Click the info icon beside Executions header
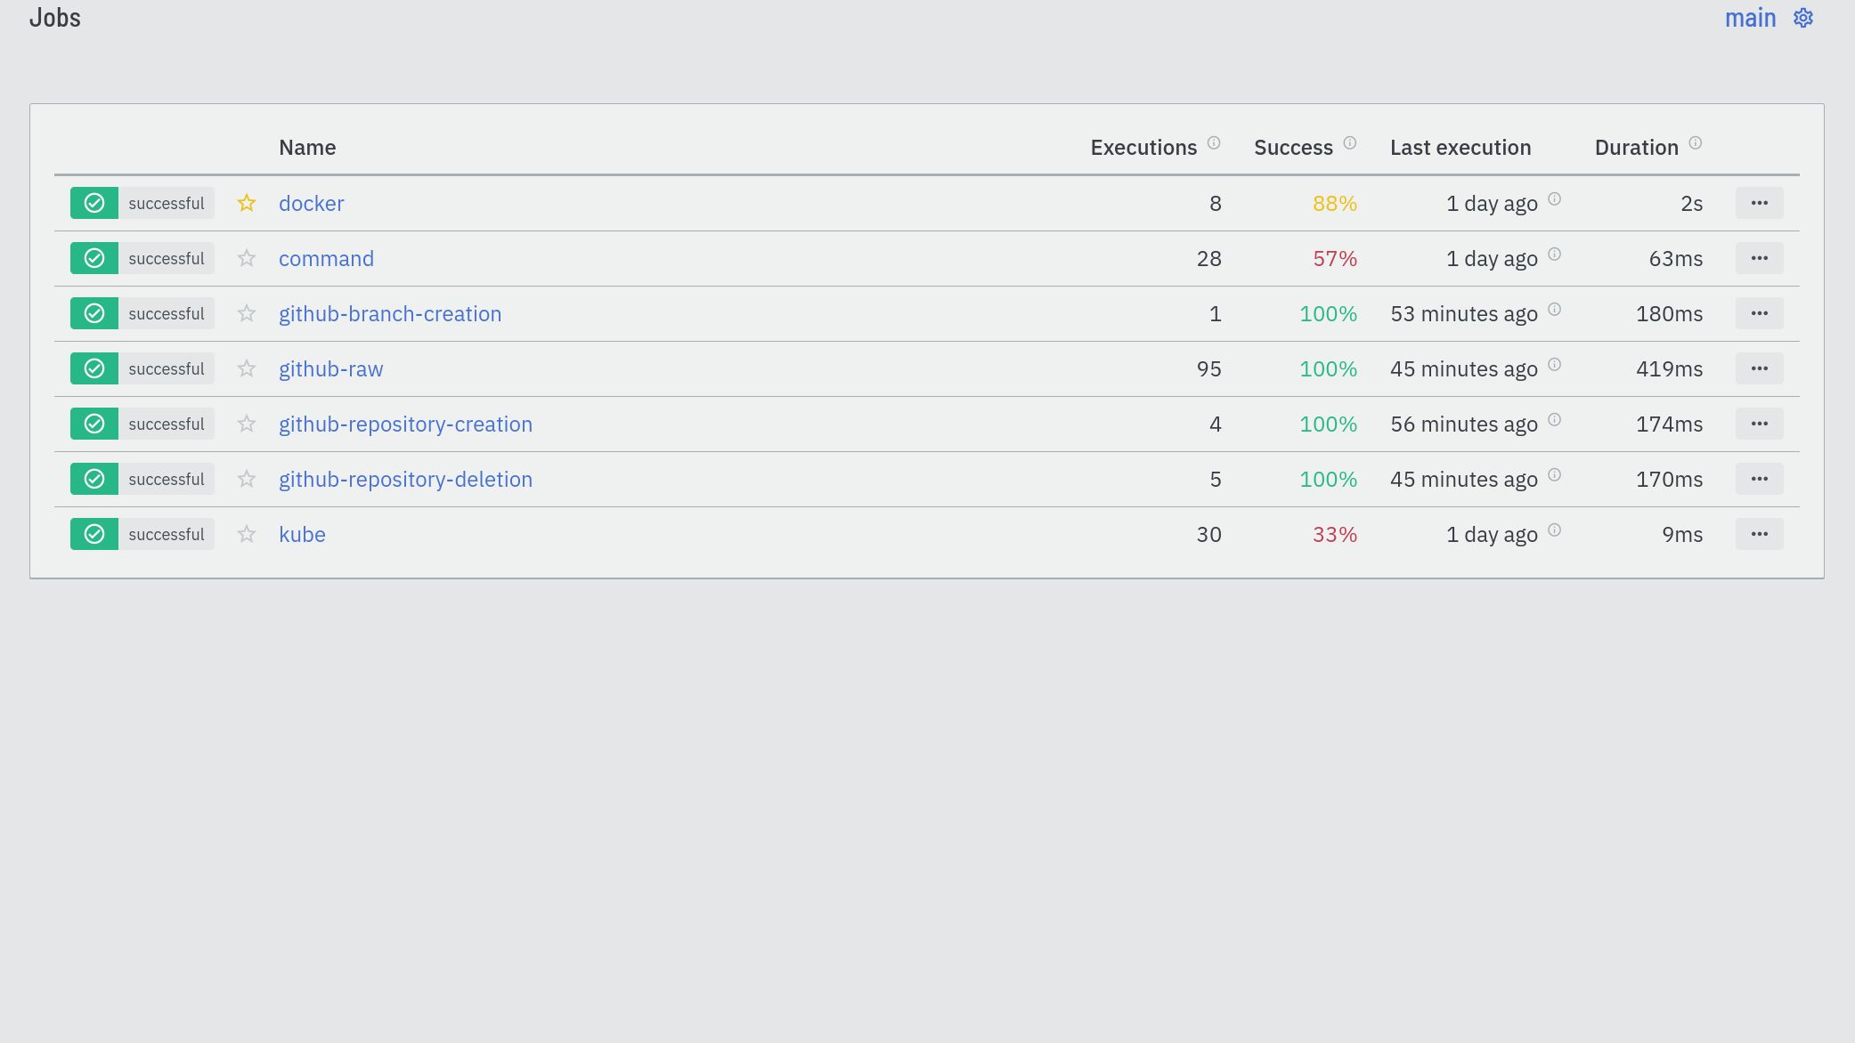The image size is (1855, 1043). click(x=1214, y=141)
